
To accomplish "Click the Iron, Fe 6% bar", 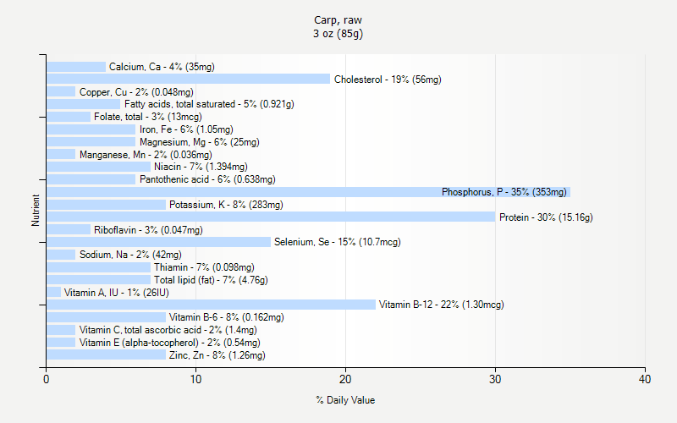I will point(91,129).
